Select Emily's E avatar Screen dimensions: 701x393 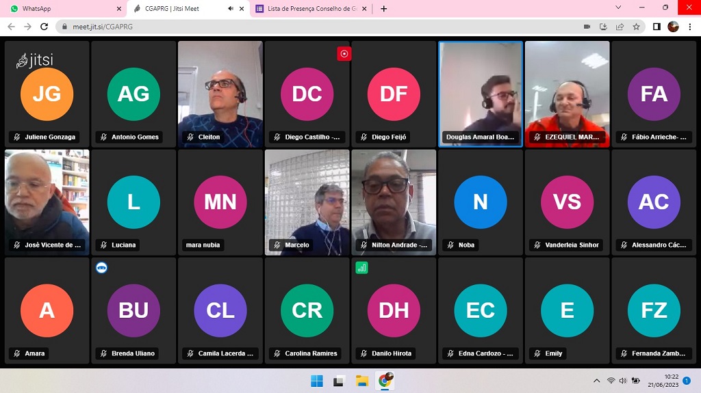568,310
